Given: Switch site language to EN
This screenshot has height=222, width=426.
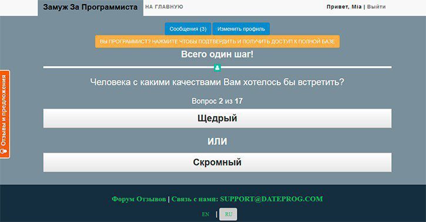Looking at the screenshot, I should coord(206,214).
